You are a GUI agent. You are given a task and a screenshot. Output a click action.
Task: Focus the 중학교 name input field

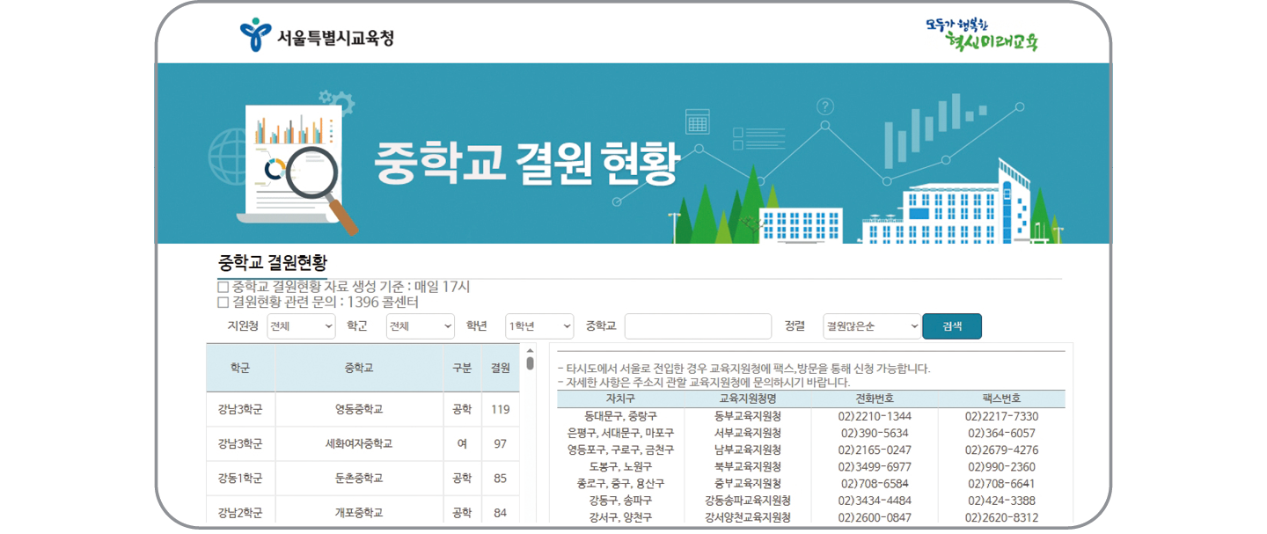(697, 326)
